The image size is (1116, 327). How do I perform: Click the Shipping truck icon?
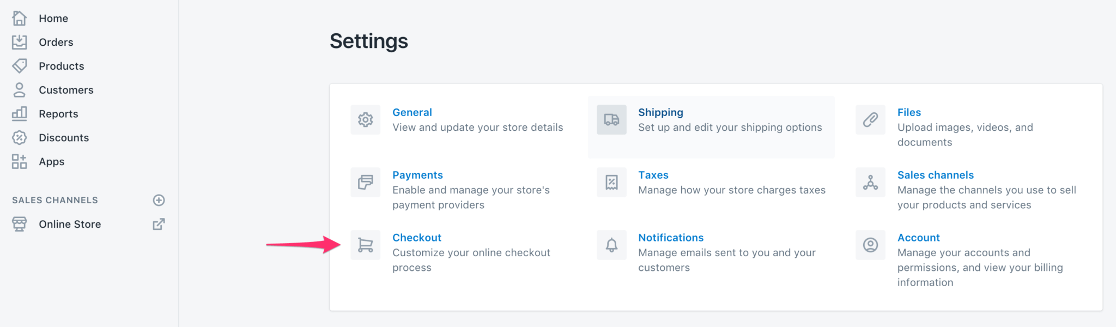pos(611,119)
